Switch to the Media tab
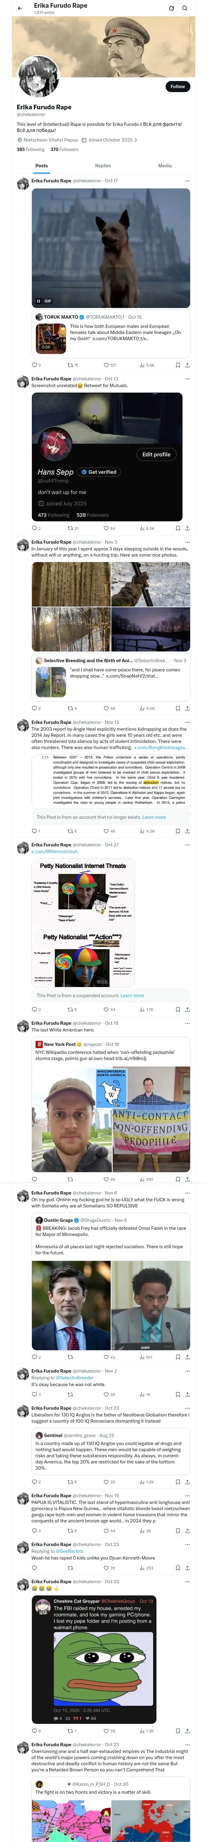207x1842 pixels. (165, 165)
